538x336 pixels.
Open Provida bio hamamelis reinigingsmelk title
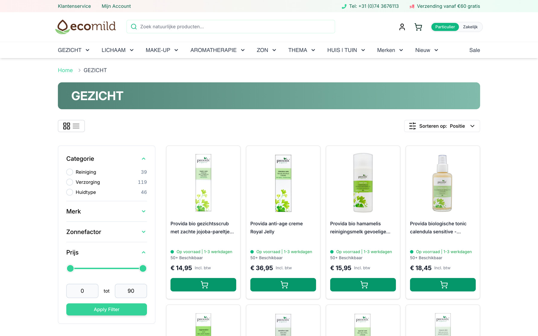point(360,228)
